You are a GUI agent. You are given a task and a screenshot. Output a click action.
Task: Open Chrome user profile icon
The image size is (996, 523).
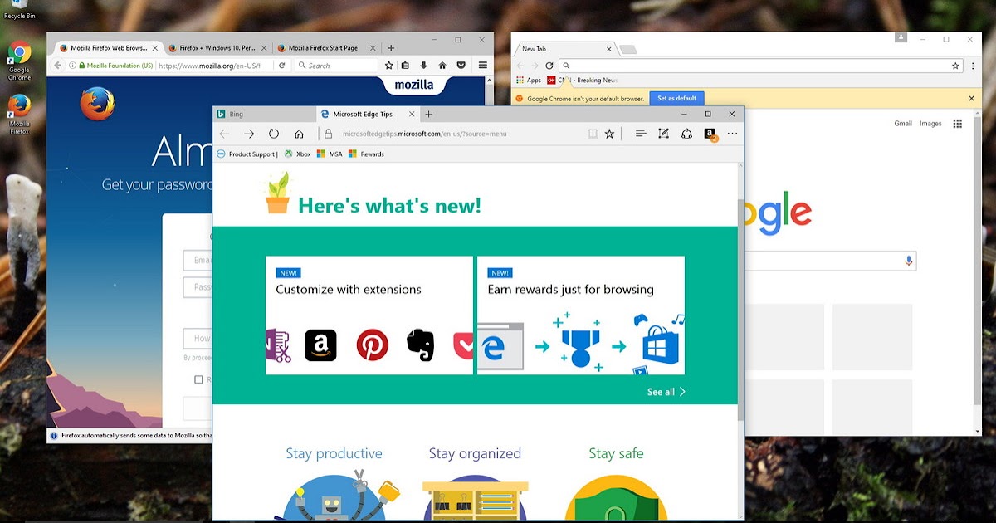[901, 38]
